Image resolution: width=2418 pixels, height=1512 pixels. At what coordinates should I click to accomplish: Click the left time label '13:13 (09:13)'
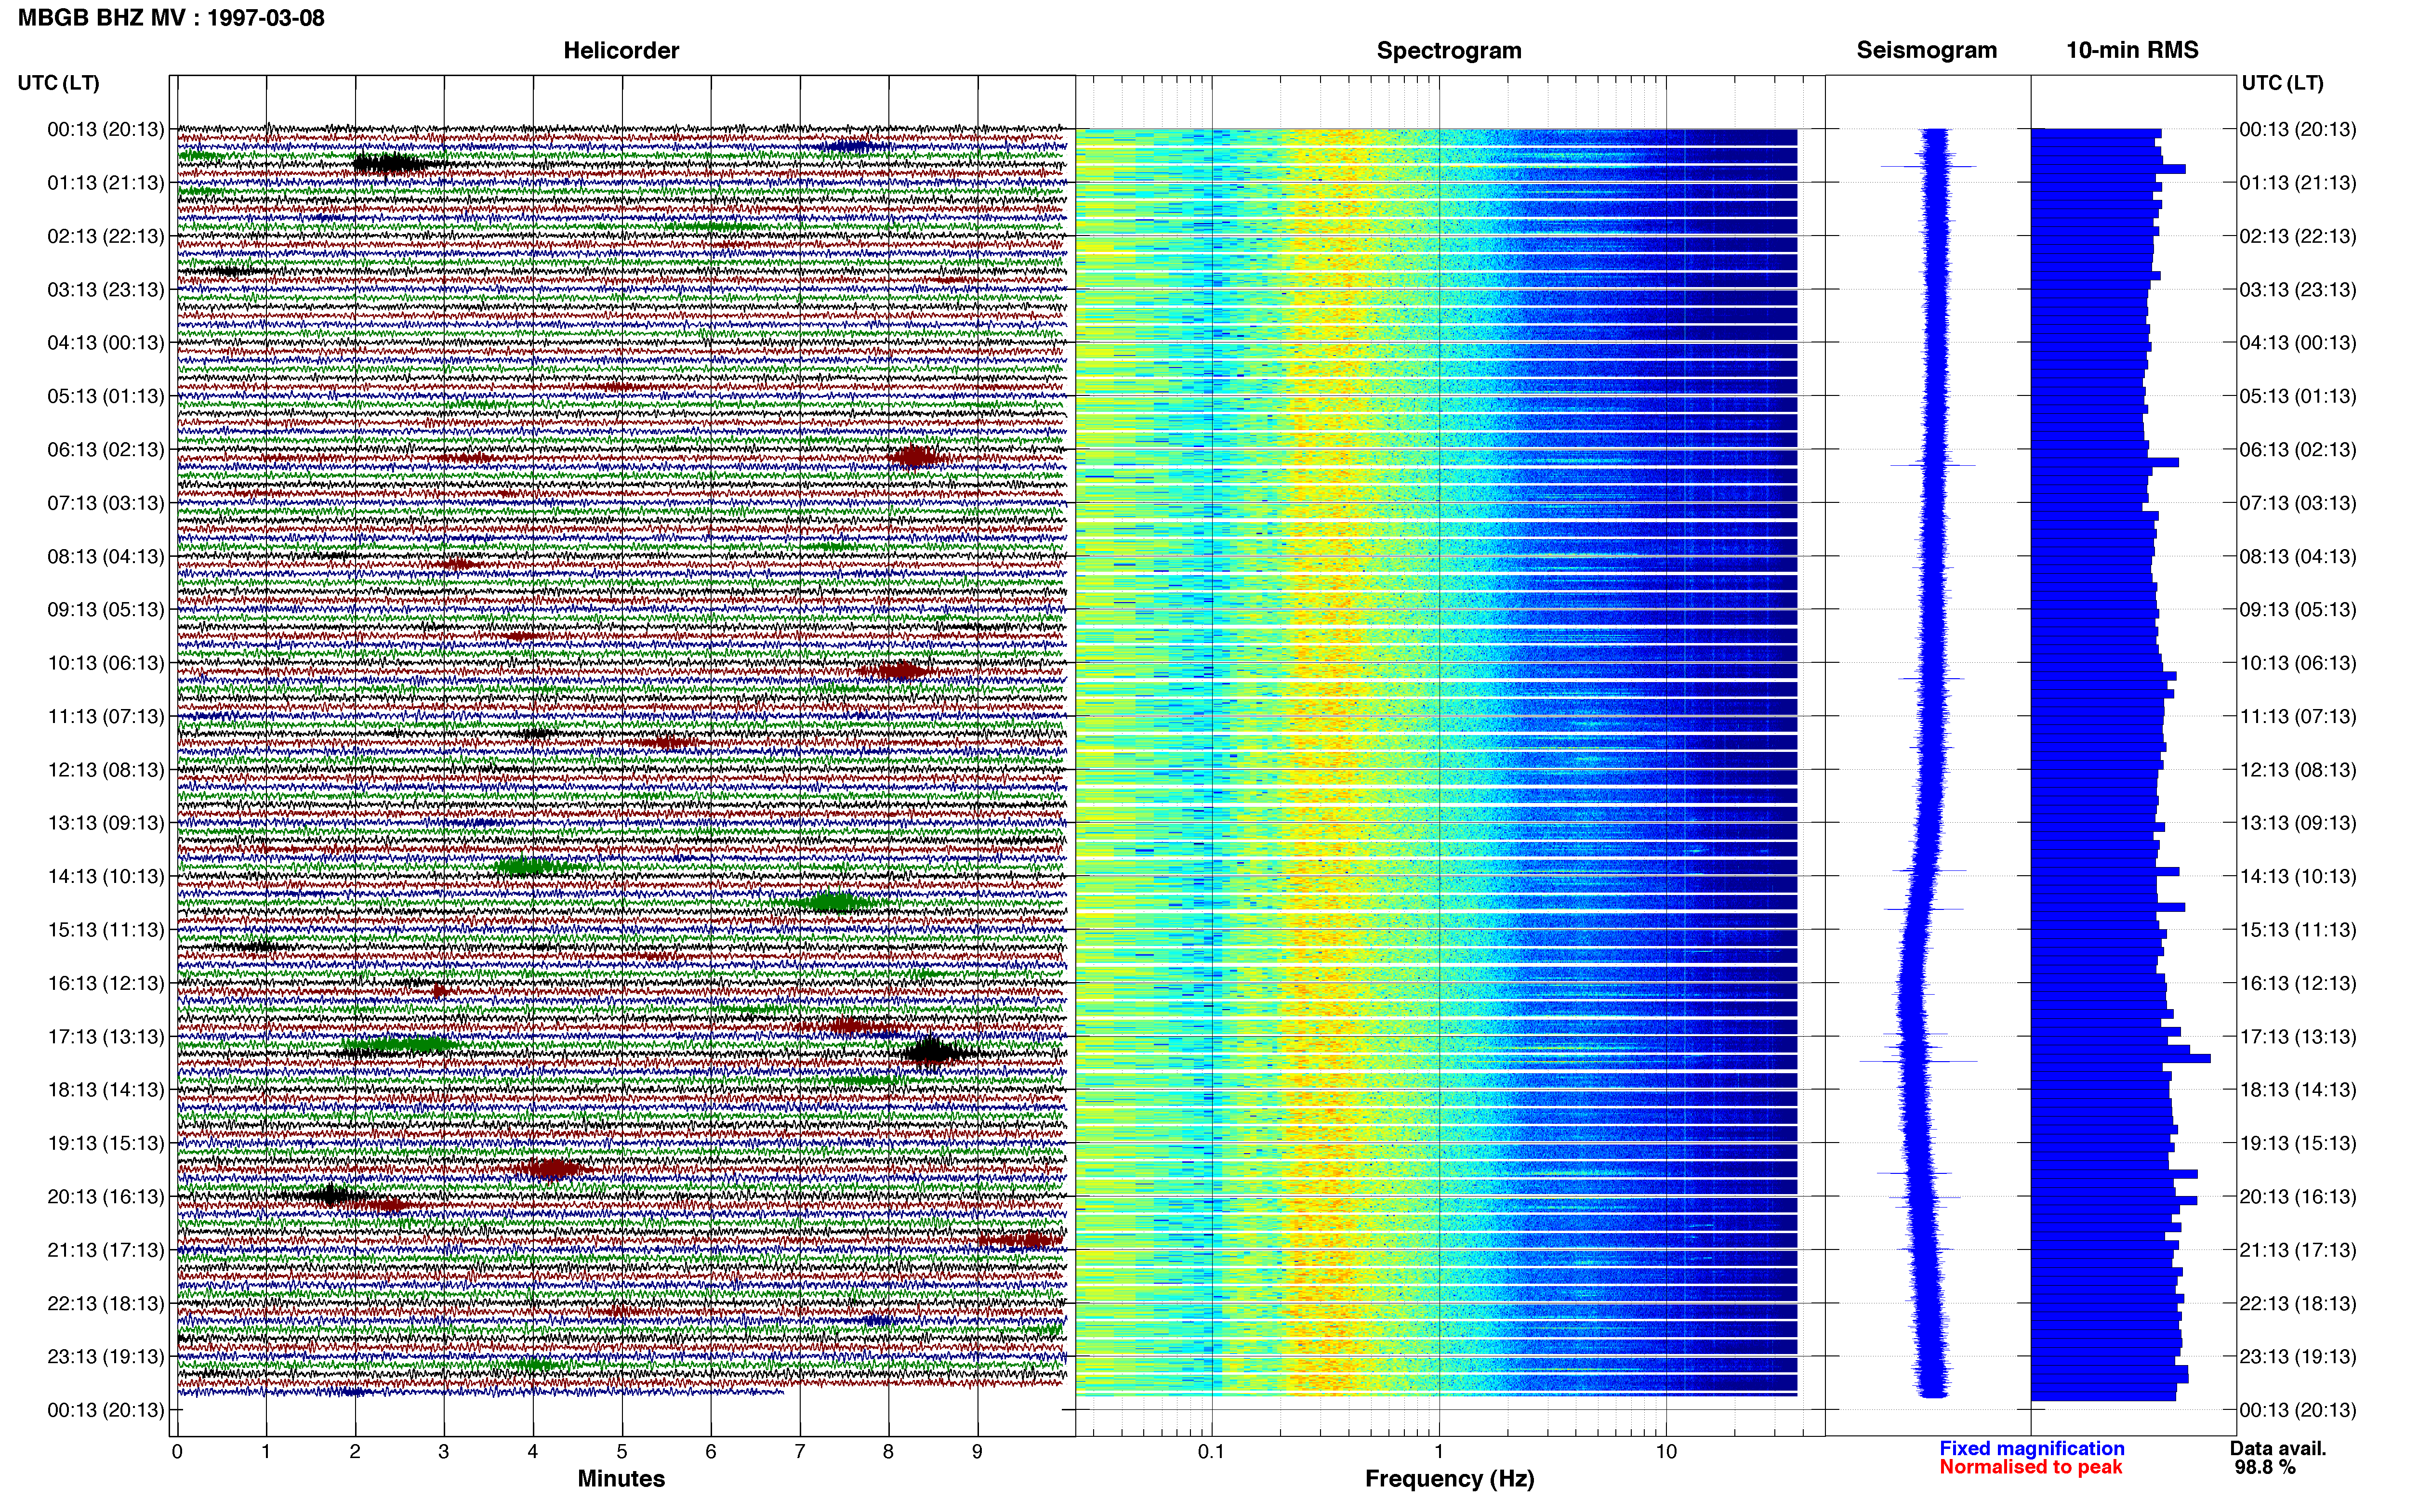(x=106, y=823)
